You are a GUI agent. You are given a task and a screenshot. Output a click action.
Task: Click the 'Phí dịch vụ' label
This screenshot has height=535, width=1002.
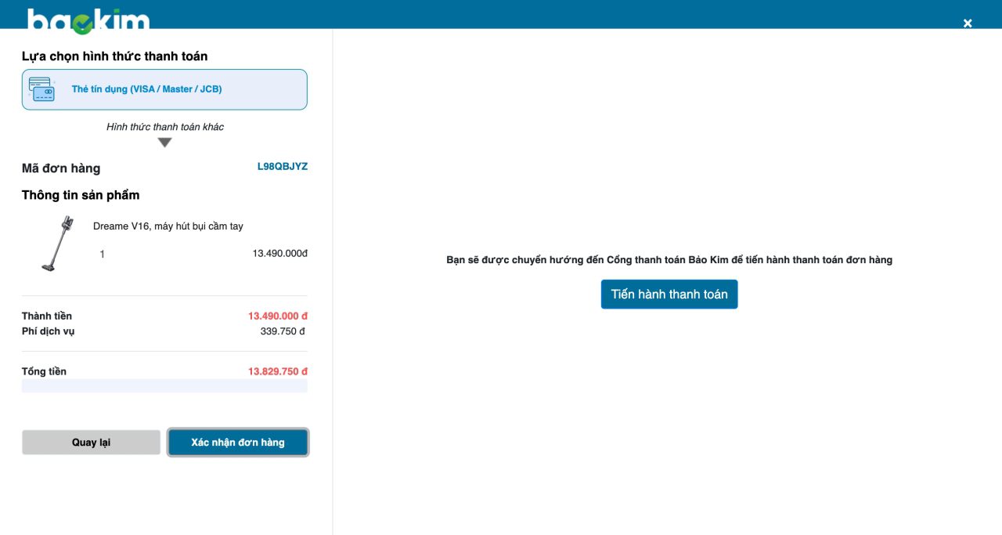48,331
